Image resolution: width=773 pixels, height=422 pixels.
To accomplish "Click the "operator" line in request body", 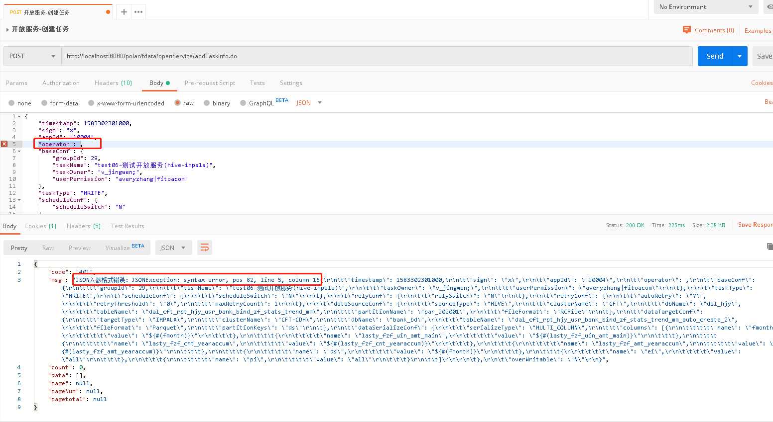I will pyautogui.click(x=61, y=144).
